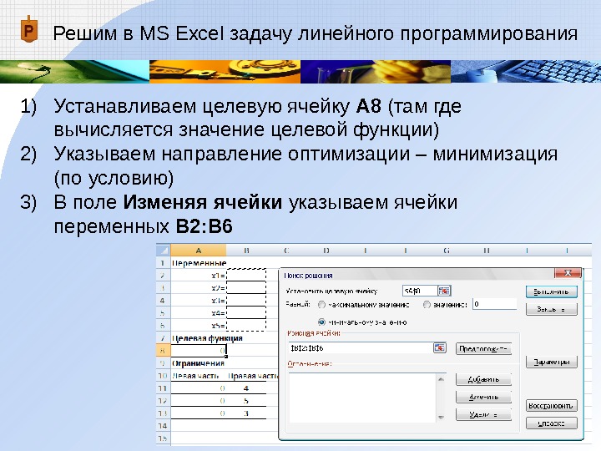
Task: Close the Поиск решения dialog
Action: coord(568,272)
